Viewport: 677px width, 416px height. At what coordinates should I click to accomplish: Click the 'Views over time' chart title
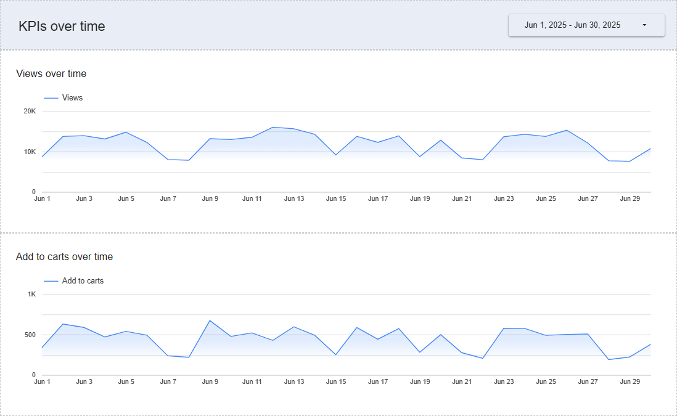(51, 74)
